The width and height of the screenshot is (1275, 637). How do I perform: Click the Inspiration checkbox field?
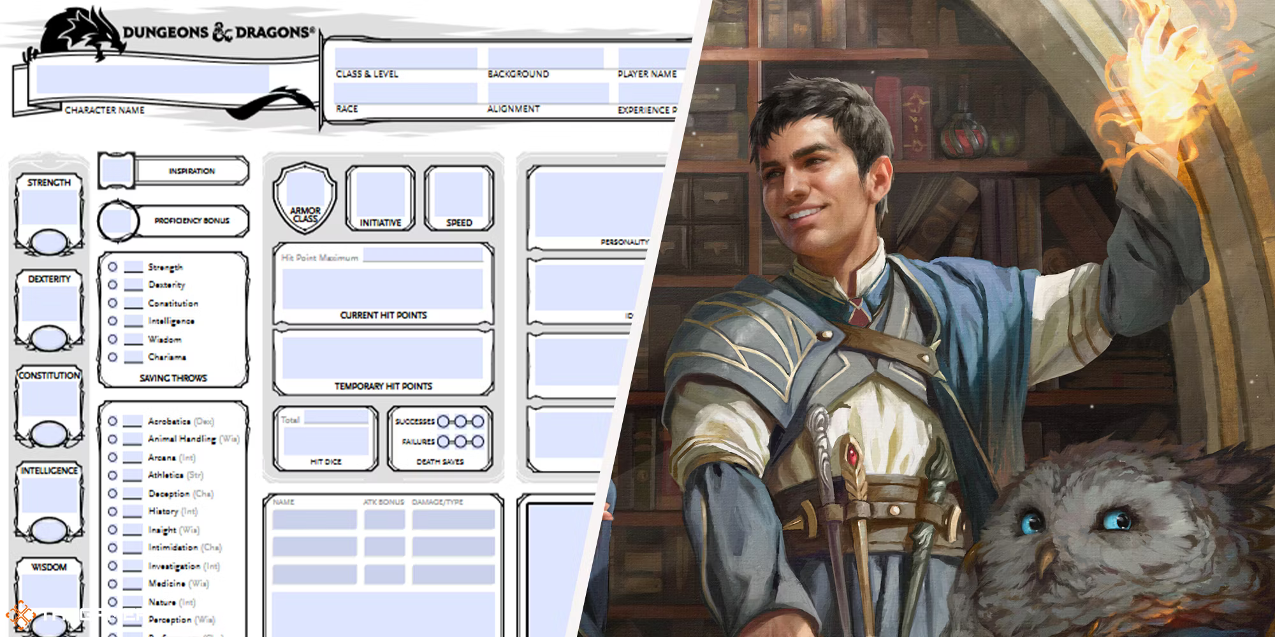pyautogui.click(x=117, y=171)
